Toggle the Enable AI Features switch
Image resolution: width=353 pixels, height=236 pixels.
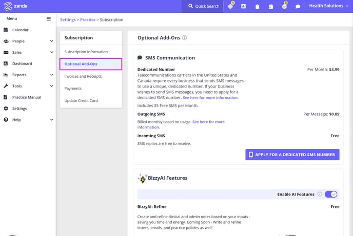pos(331,194)
